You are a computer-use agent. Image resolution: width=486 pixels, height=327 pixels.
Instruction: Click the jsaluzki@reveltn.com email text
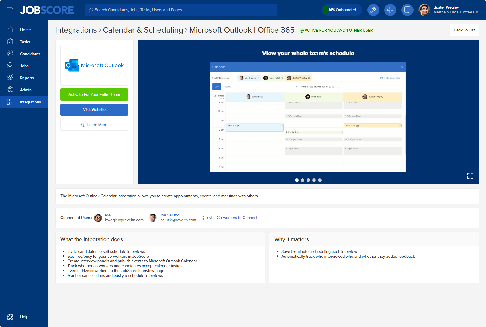pos(178,220)
